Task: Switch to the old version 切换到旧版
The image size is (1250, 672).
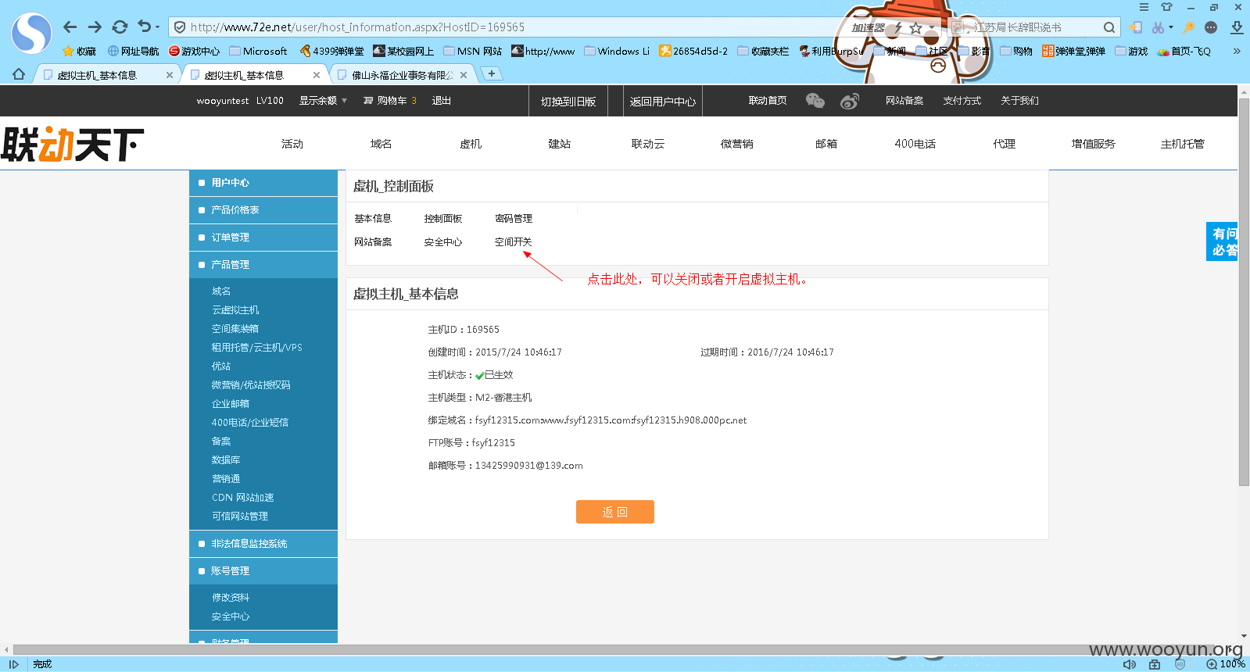Action: tap(568, 101)
